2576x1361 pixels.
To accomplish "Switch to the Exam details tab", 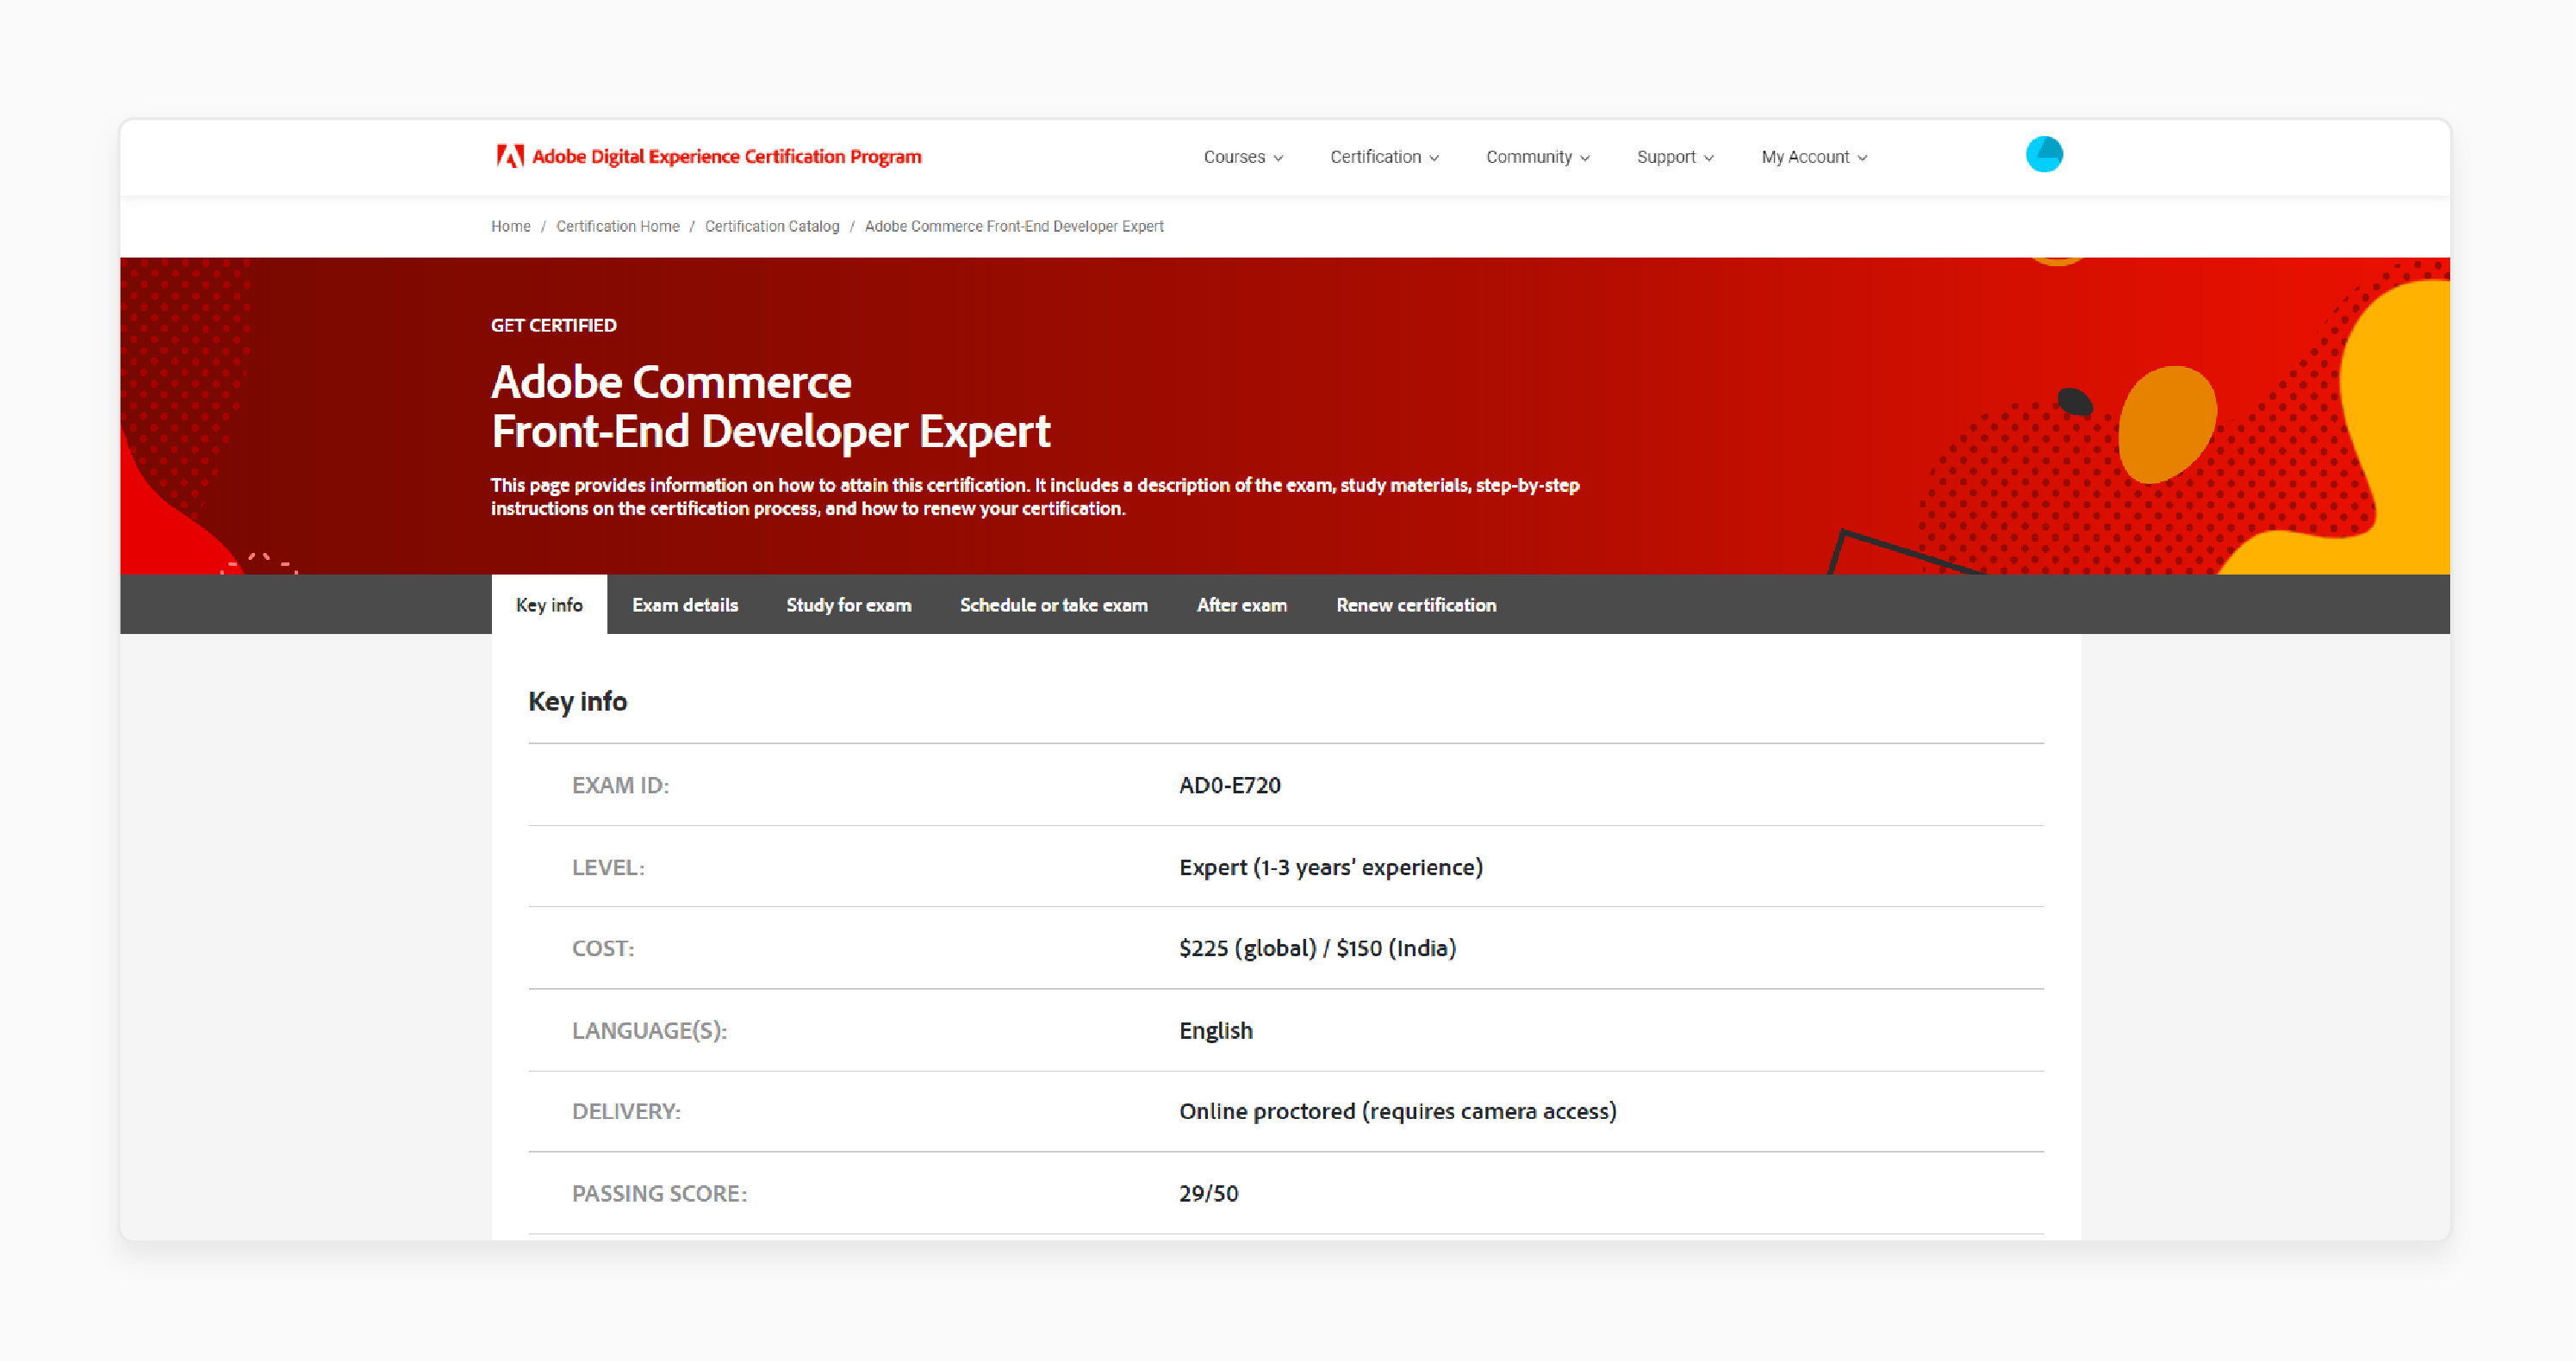I will (x=684, y=604).
